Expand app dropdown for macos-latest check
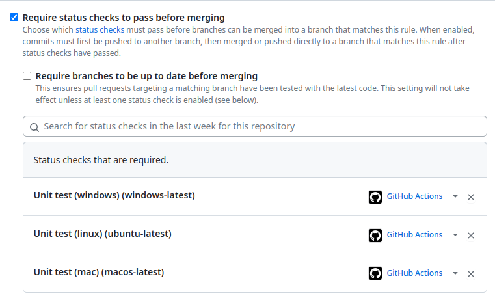Image resolution: width=495 pixels, height=298 pixels. point(455,273)
